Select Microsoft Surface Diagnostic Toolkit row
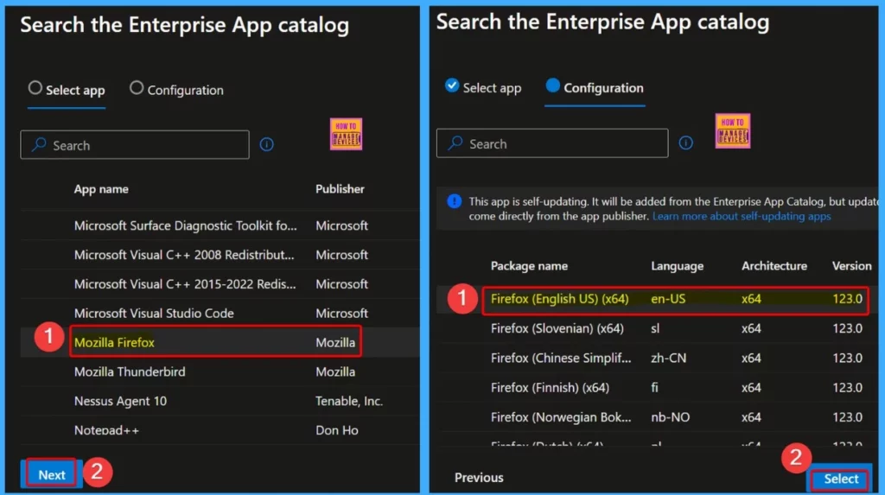The width and height of the screenshot is (885, 495). 220,225
